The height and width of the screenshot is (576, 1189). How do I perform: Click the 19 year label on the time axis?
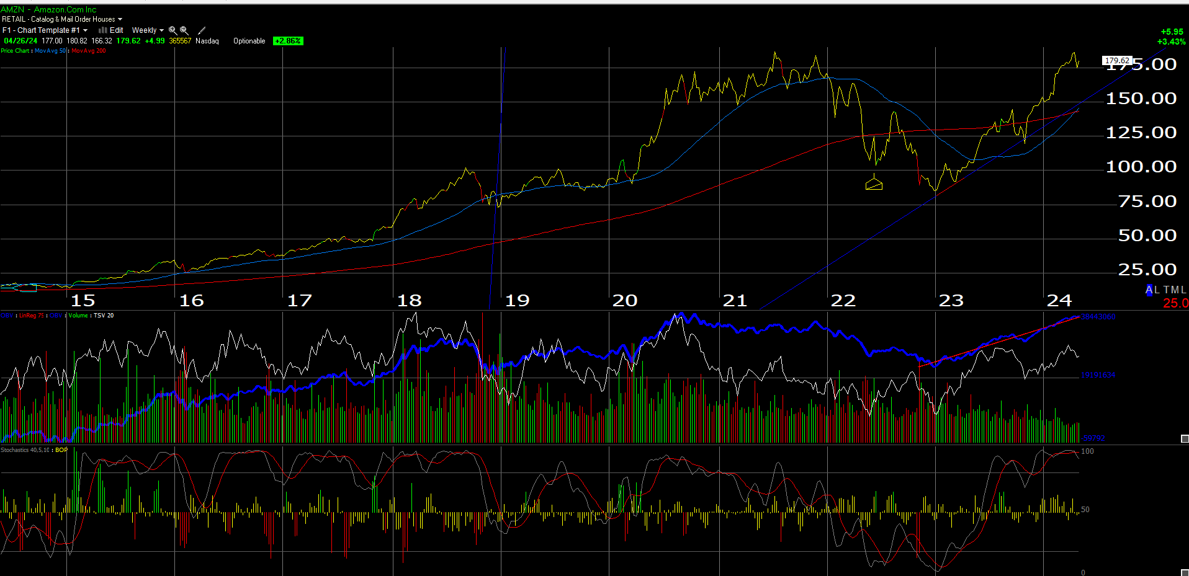(517, 301)
